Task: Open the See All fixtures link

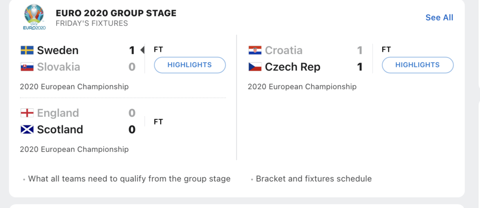Action: (x=439, y=18)
